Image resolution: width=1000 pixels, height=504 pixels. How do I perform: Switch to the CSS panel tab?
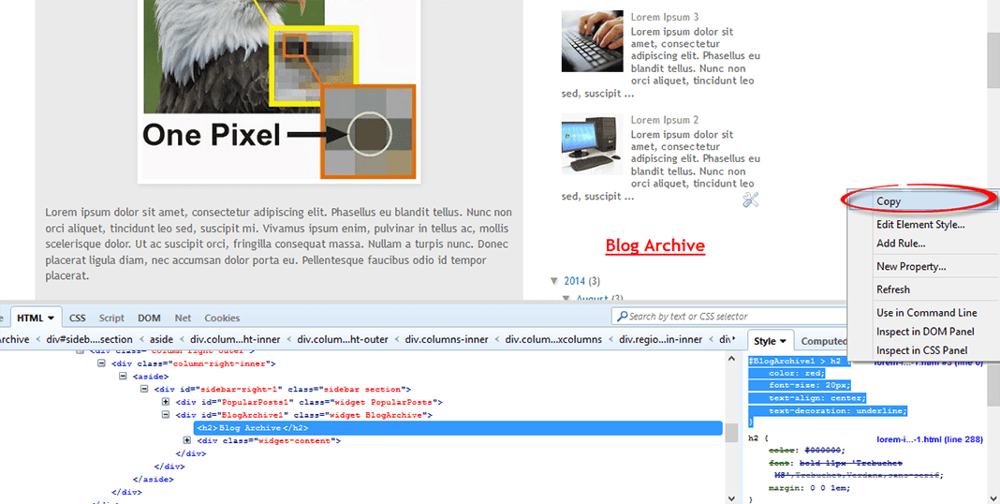click(77, 318)
